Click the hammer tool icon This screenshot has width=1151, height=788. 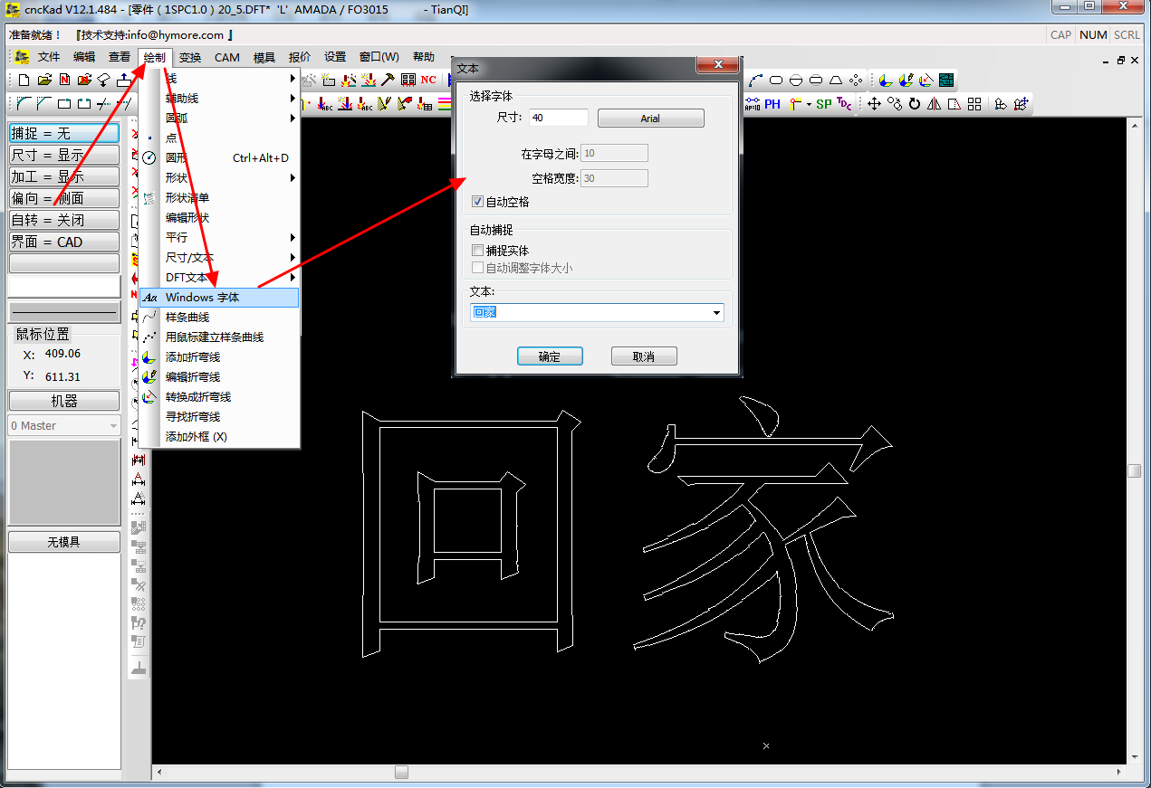(x=388, y=80)
